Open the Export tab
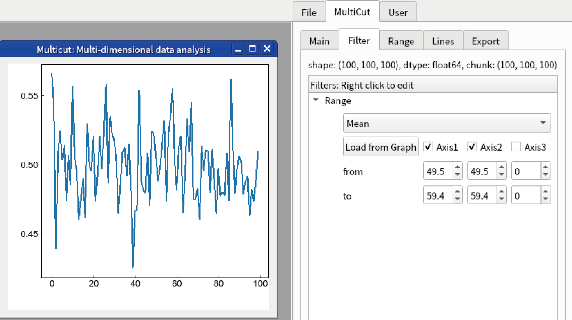The height and width of the screenshot is (320, 572). click(x=485, y=41)
